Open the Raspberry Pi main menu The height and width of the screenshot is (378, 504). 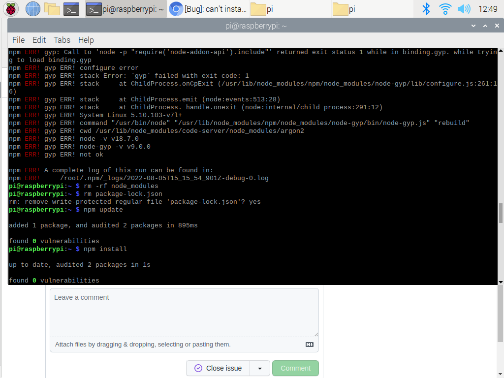click(11, 9)
